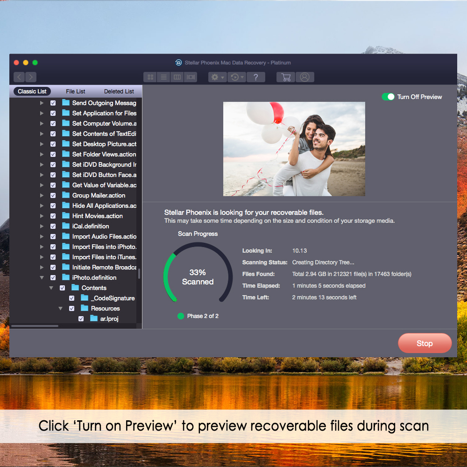This screenshot has width=467, height=467.
Task: Open the settings gear dropdown
Action: pyautogui.click(x=218, y=77)
